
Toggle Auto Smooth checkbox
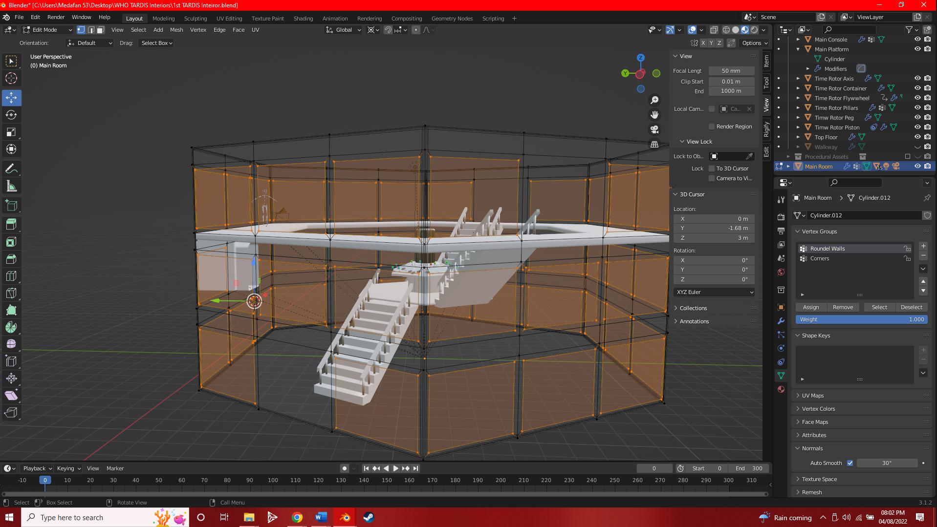pyautogui.click(x=850, y=463)
